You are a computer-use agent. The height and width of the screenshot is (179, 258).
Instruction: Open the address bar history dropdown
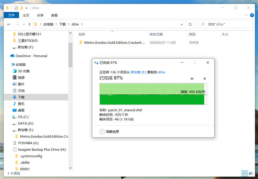[x=182, y=24]
